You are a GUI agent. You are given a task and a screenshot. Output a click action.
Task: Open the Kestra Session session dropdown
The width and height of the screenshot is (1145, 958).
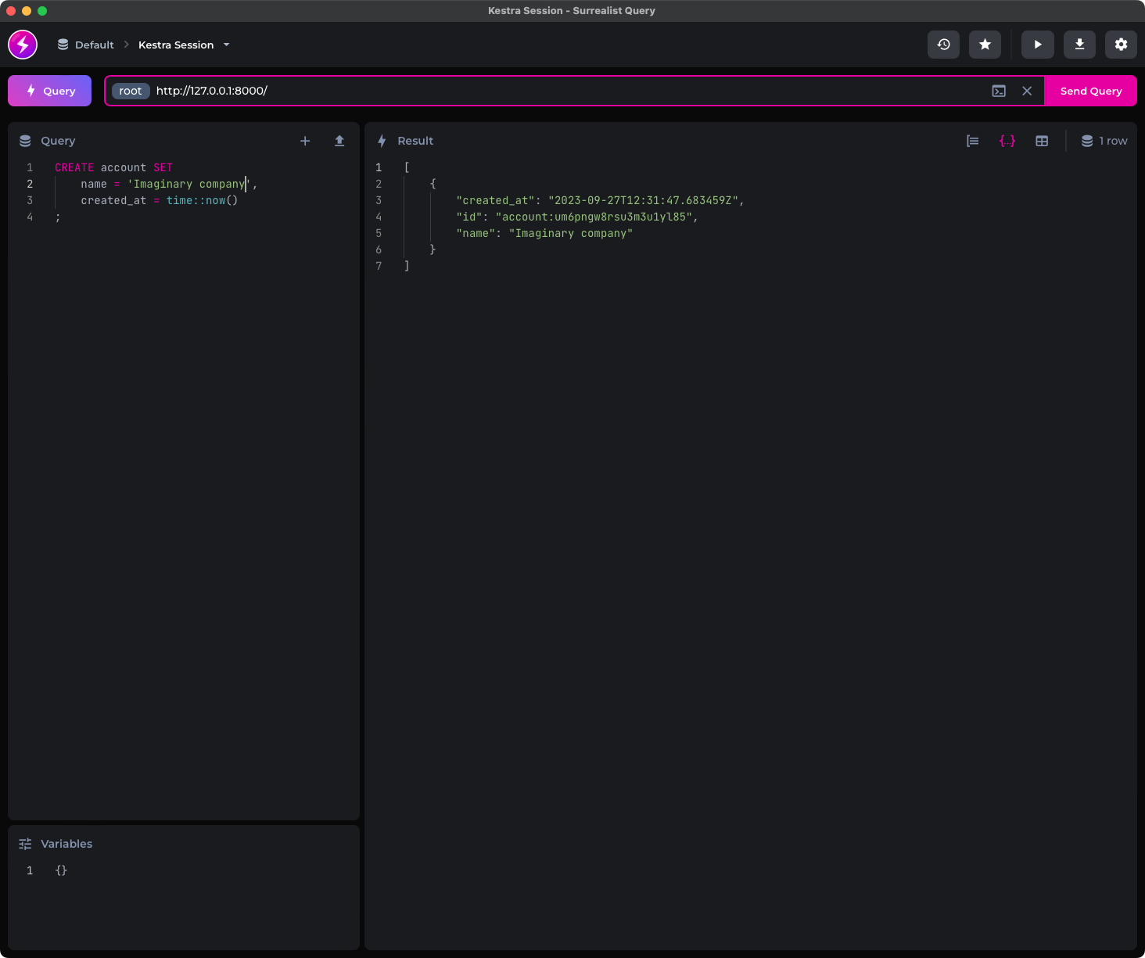tap(184, 45)
